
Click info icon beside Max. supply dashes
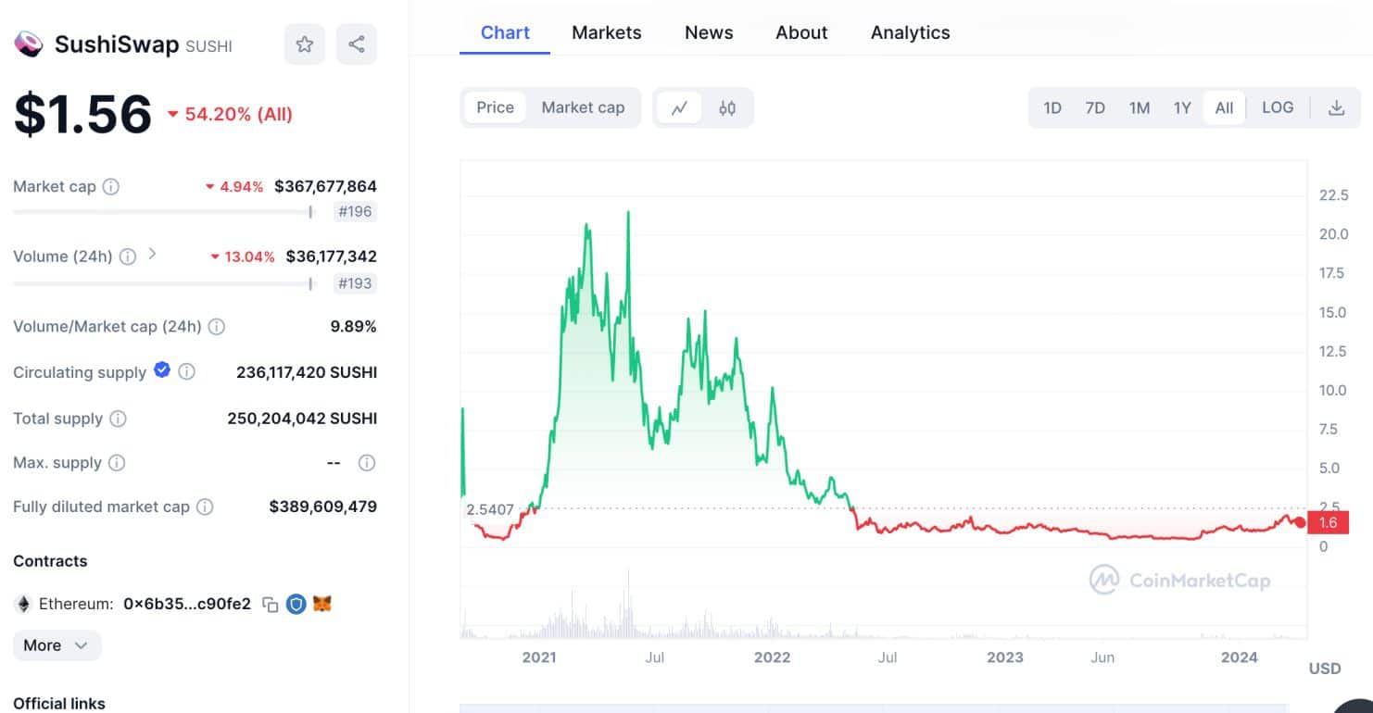click(367, 462)
